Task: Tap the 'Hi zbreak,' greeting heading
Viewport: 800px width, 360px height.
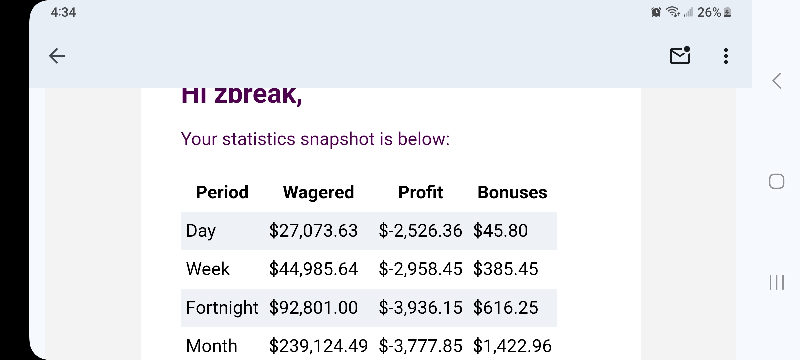Action: [242, 96]
